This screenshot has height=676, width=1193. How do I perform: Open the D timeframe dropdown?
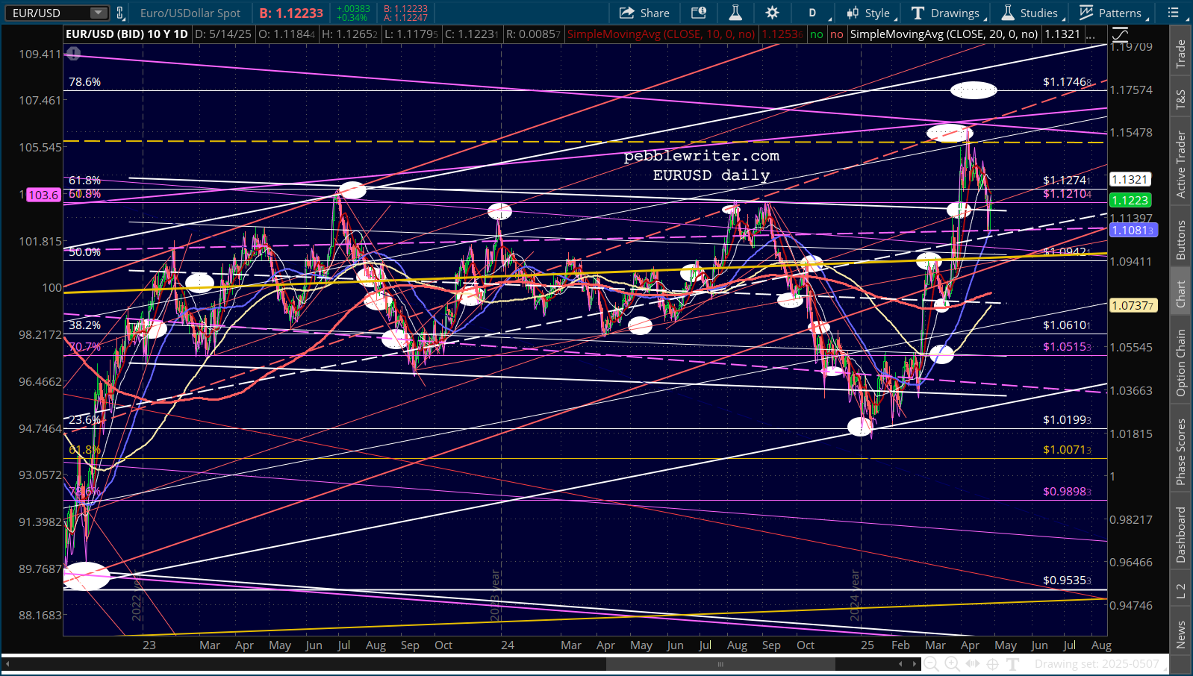pos(817,13)
